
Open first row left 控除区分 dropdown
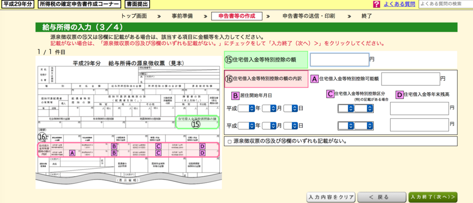pyautogui.click(x=346, y=109)
